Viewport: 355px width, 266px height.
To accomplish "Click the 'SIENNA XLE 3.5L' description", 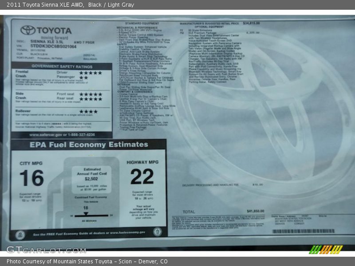I will tap(47, 42).
